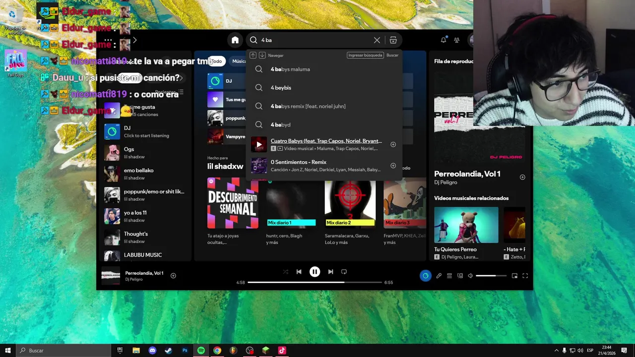Open the notifications bell in Spotify
The height and width of the screenshot is (357, 635).
coord(444,40)
